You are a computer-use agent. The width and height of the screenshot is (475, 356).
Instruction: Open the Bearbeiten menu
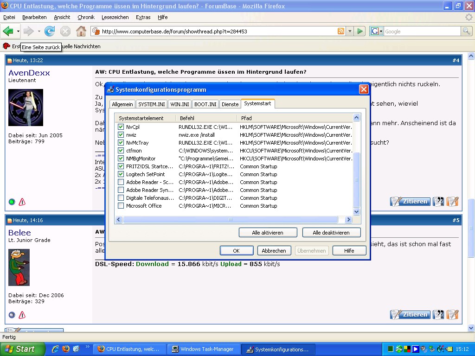[x=34, y=17]
